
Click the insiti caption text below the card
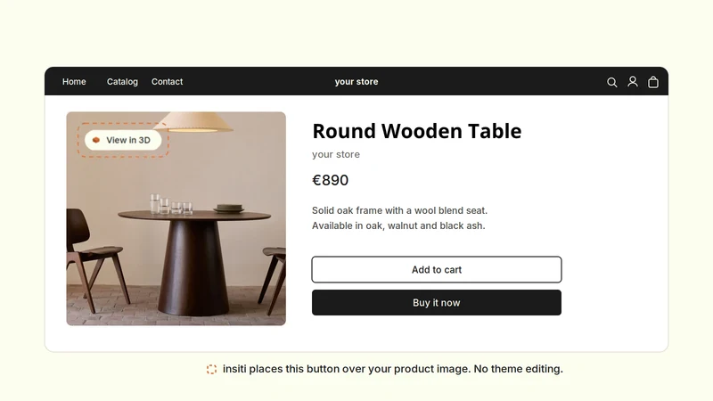coord(393,369)
